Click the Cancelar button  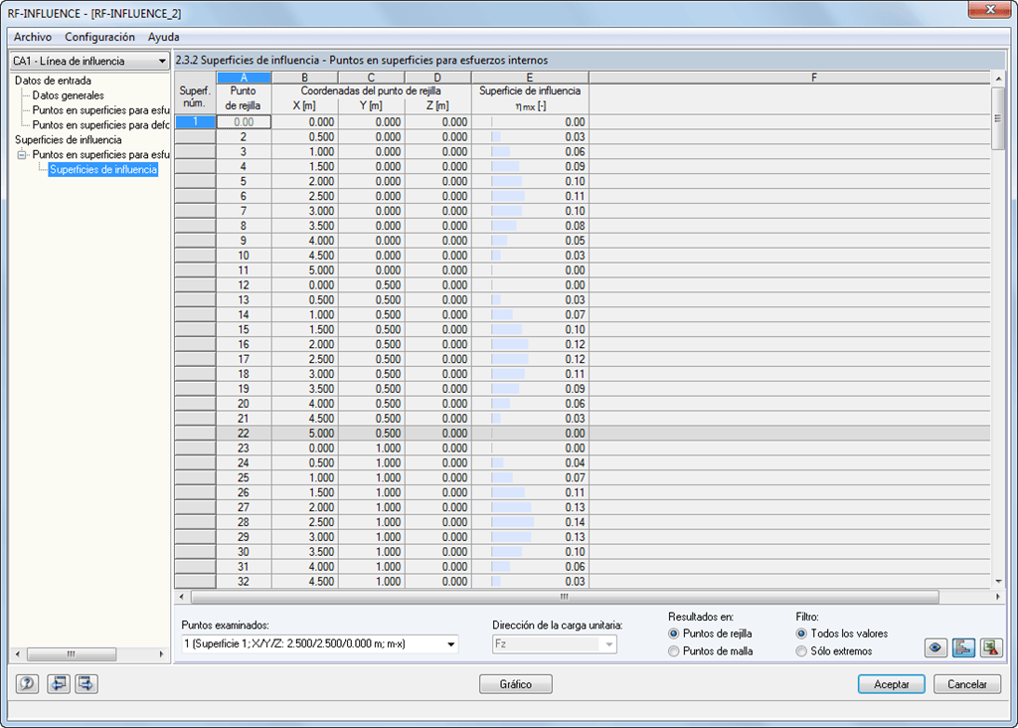point(966,684)
